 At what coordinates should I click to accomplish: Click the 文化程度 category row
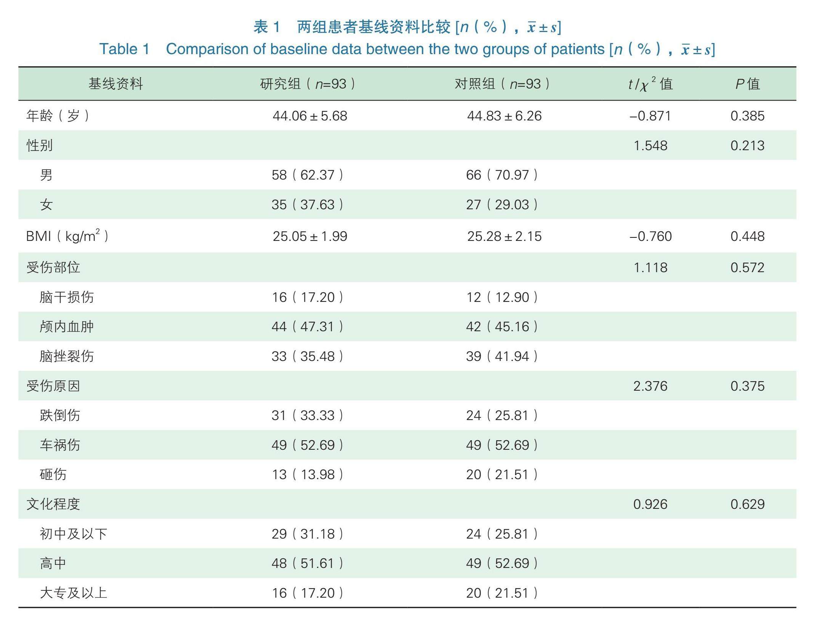click(53, 504)
